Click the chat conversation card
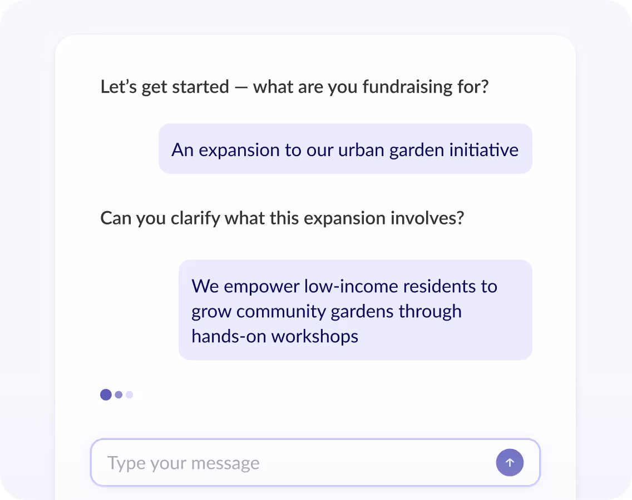Viewport: 632px width, 500px height. (x=316, y=250)
